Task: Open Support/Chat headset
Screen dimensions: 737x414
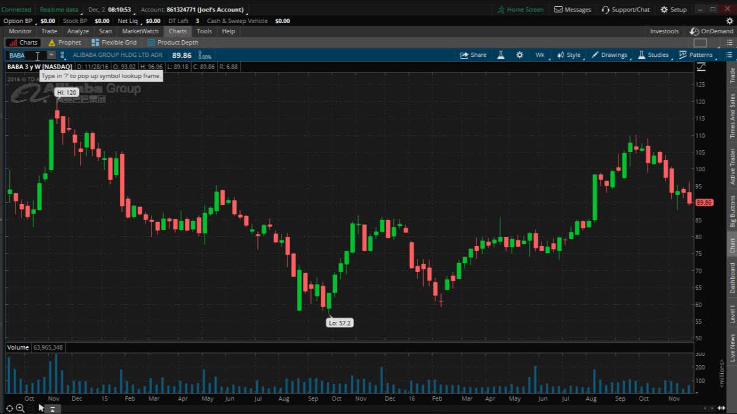Action: [x=625, y=9]
